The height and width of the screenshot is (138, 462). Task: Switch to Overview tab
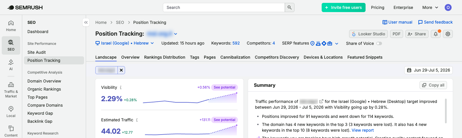coord(130,57)
